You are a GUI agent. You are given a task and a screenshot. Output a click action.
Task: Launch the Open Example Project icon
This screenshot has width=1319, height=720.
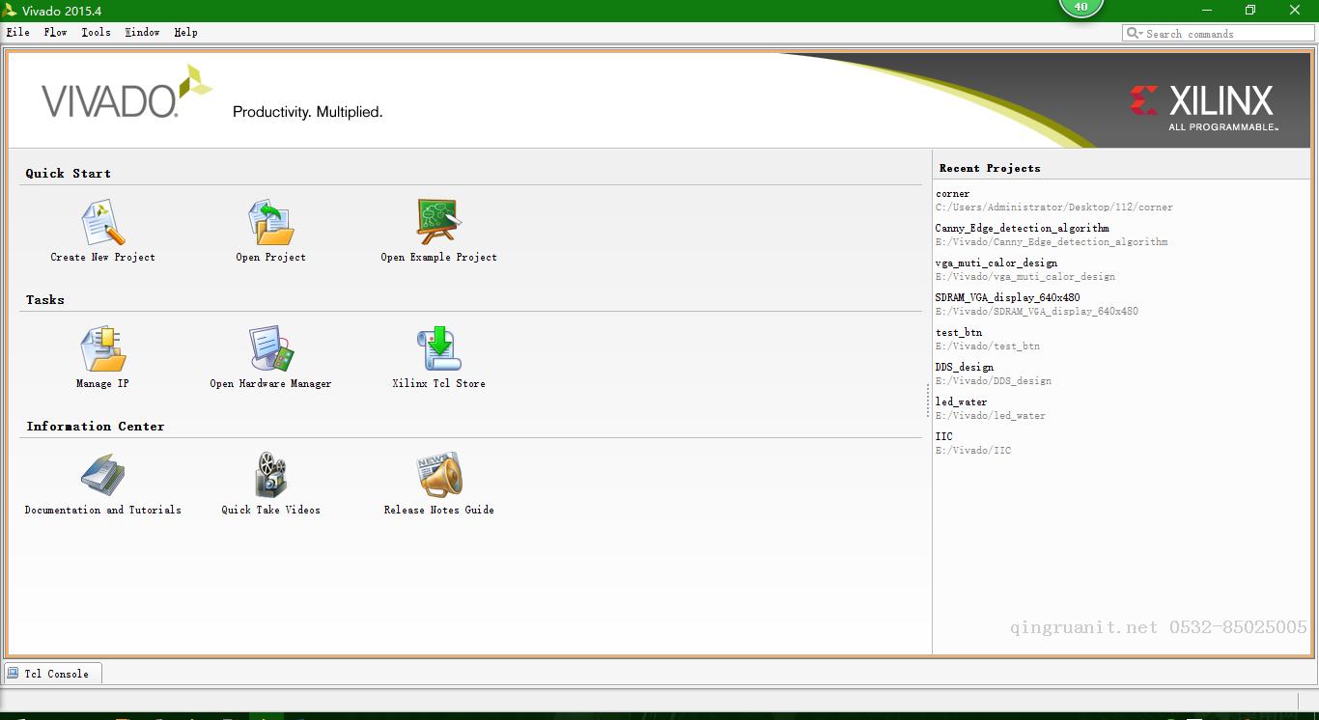pyautogui.click(x=438, y=223)
